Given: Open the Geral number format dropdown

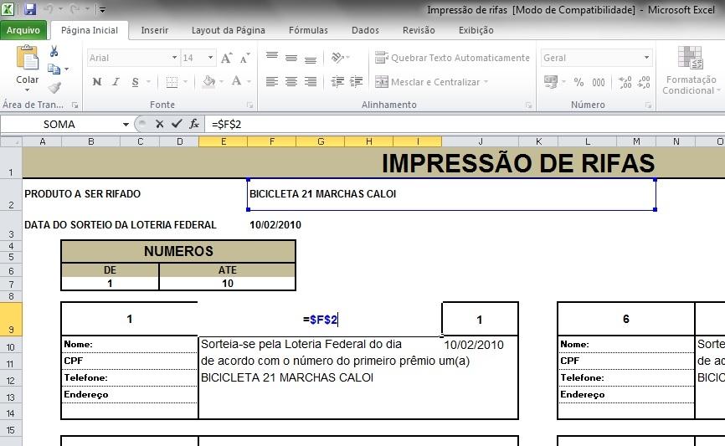Looking at the screenshot, I should (x=646, y=58).
